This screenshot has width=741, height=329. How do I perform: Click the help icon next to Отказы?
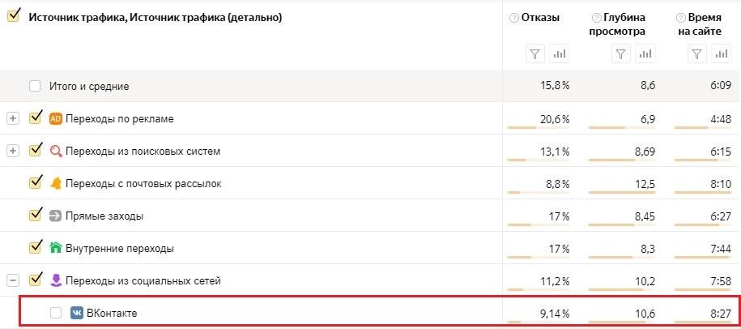click(x=514, y=18)
